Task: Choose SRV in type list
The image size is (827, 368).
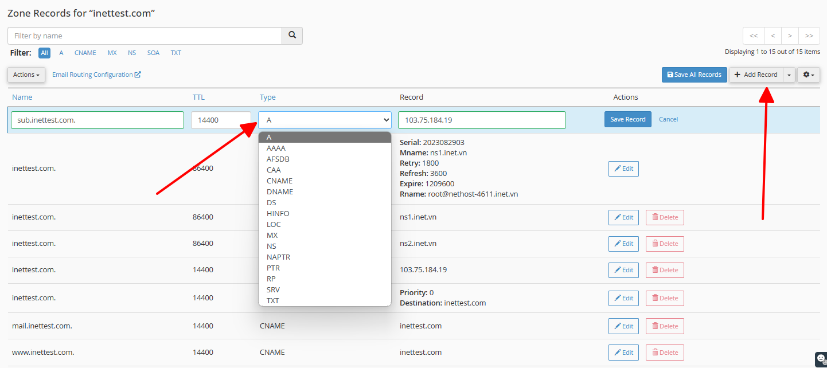Action: [x=325, y=289]
